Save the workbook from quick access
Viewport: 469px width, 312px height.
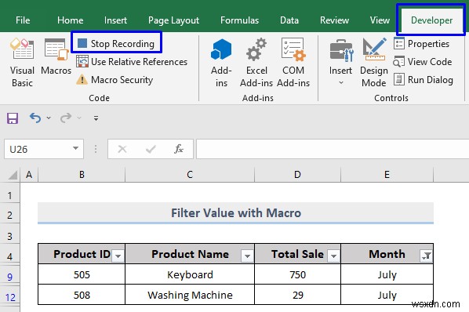[13, 118]
